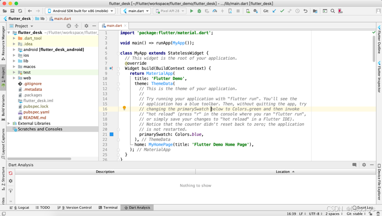Navigate back with the left arrow
The image size is (382, 216).
[x=30, y=11]
